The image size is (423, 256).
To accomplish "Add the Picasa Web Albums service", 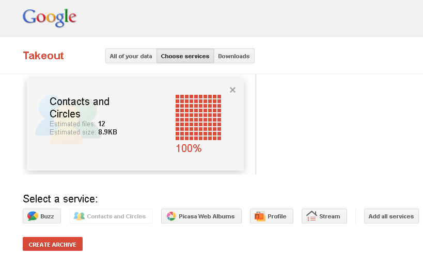I will pyautogui.click(x=201, y=216).
